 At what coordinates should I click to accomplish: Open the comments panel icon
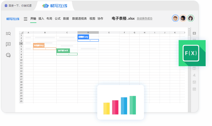coord(8,44)
